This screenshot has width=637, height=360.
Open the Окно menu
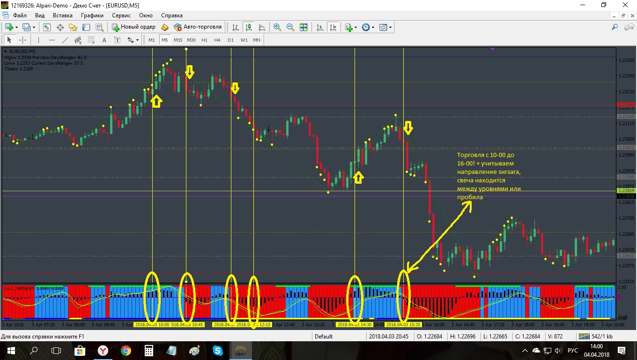[x=146, y=15]
